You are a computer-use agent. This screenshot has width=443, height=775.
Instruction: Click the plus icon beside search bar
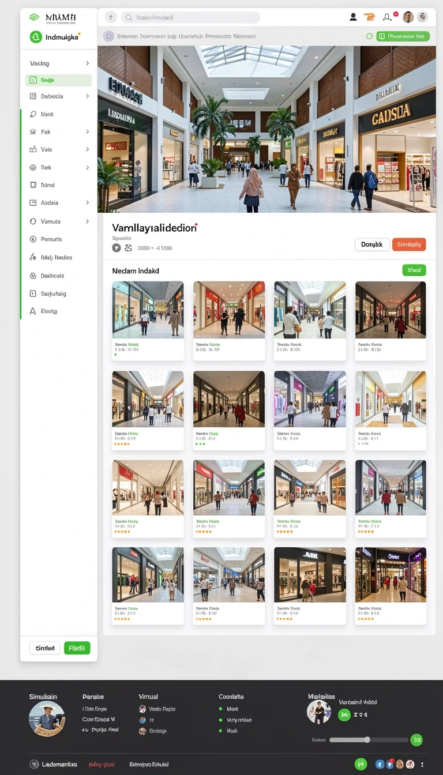coord(111,17)
